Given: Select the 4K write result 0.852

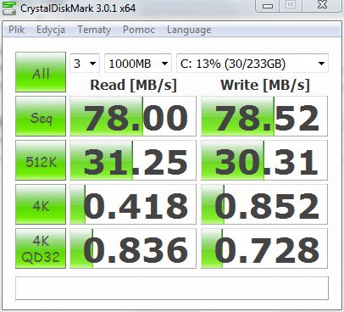Looking at the screenshot, I should pos(264,204).
